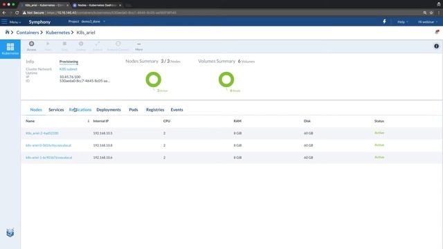The image size is (443, 249).
Task: Switch to the Services tab
Action: coord(56,109)
